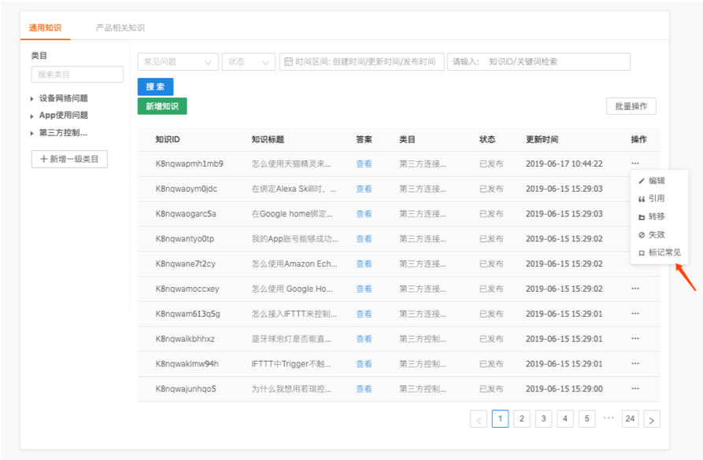Go to page 4
Image resolution: width=703 pixels, height=460 pixels.
(x=565, y=419)
